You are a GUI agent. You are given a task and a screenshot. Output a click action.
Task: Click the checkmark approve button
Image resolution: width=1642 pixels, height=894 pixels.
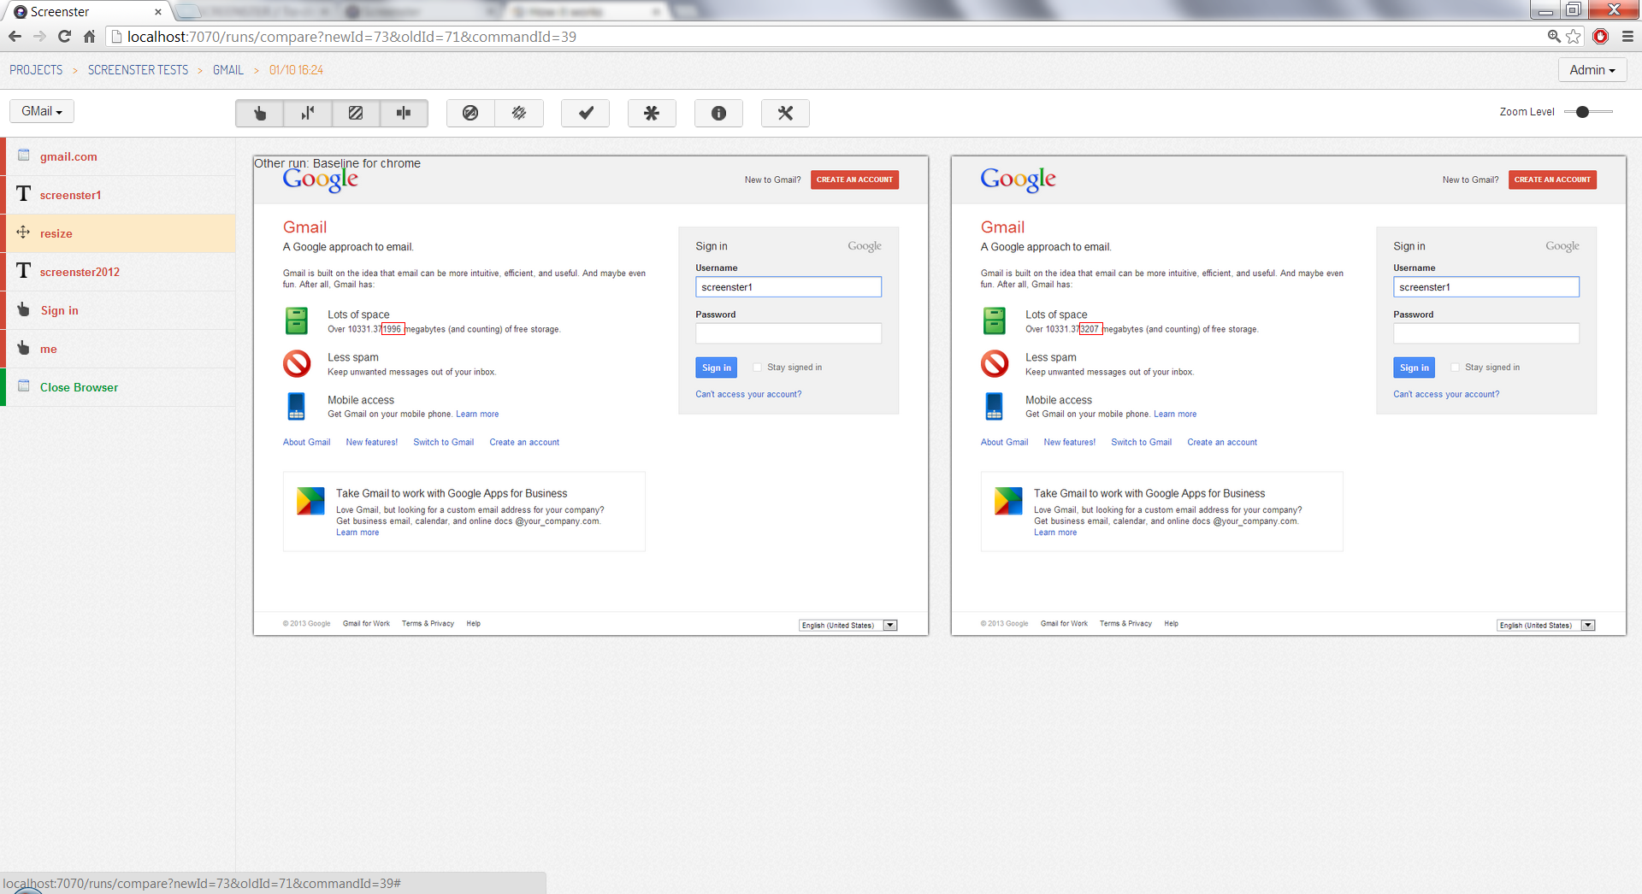click(586, 113)
